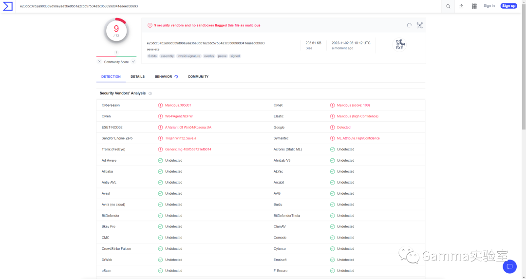Click the info icon beside Security Vendors' Analysis
Viewport: 526px width, 279px height.
click(x=150, y=93)
